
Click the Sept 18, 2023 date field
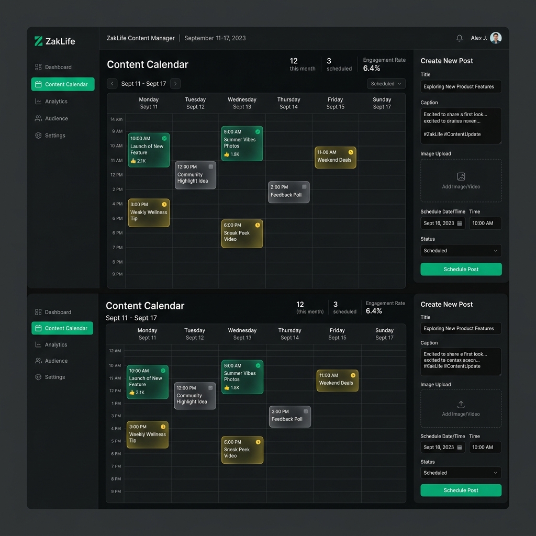tap(443, 447)
